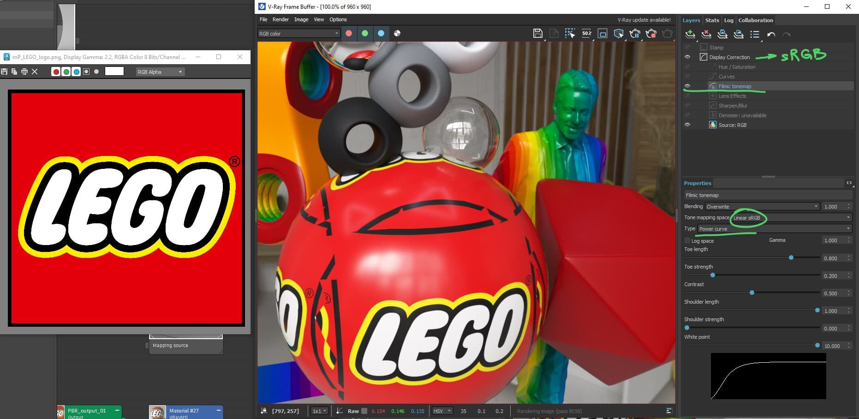Viewport: 859px width, 419px height.
Task: Click the Contrast slider handle
Action: (752, 293)
